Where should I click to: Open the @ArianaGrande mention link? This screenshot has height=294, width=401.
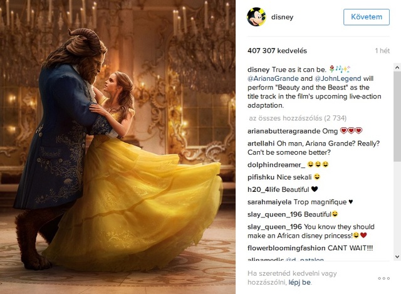pos(273,78)
